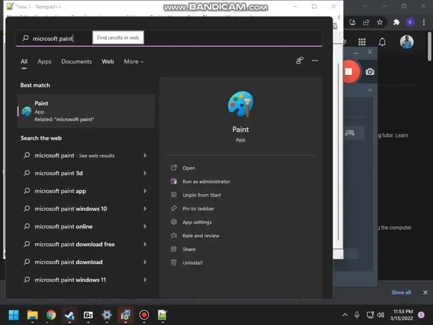Viewport: 433px width, 325px height.
Task: Open the clock showing 11:53 PM
Action: (401, 315)
